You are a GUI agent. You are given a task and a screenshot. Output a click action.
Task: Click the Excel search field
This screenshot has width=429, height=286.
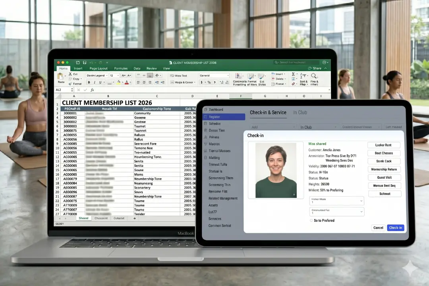point(297,62)
